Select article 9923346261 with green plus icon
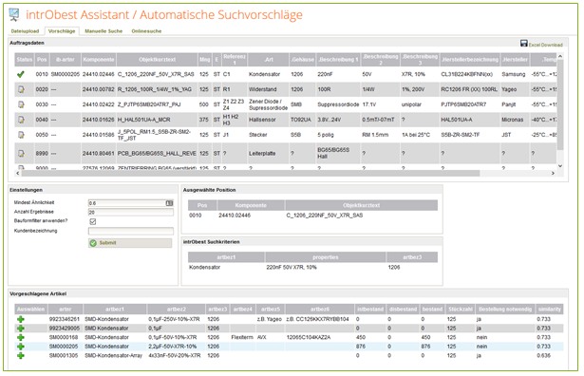 [21, 319]
